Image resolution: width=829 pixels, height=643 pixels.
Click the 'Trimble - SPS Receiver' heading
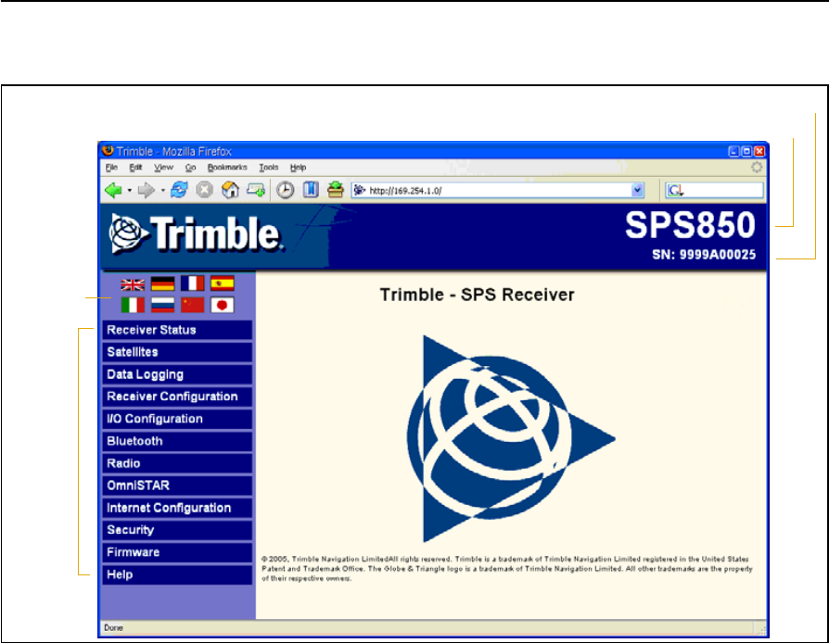[477, 295]
